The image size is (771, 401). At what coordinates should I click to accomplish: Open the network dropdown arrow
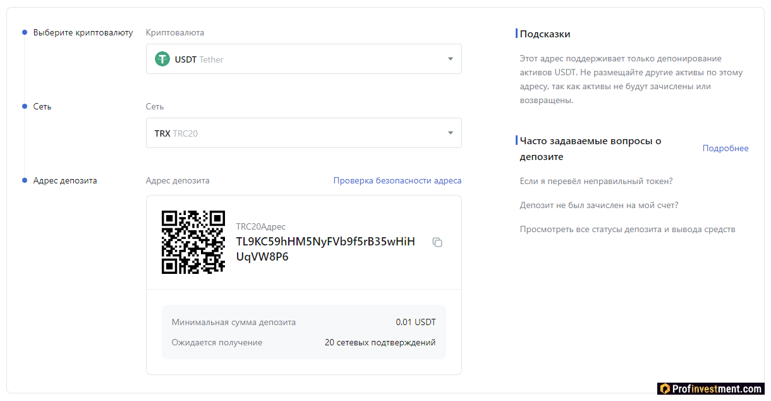coord(451,133)
